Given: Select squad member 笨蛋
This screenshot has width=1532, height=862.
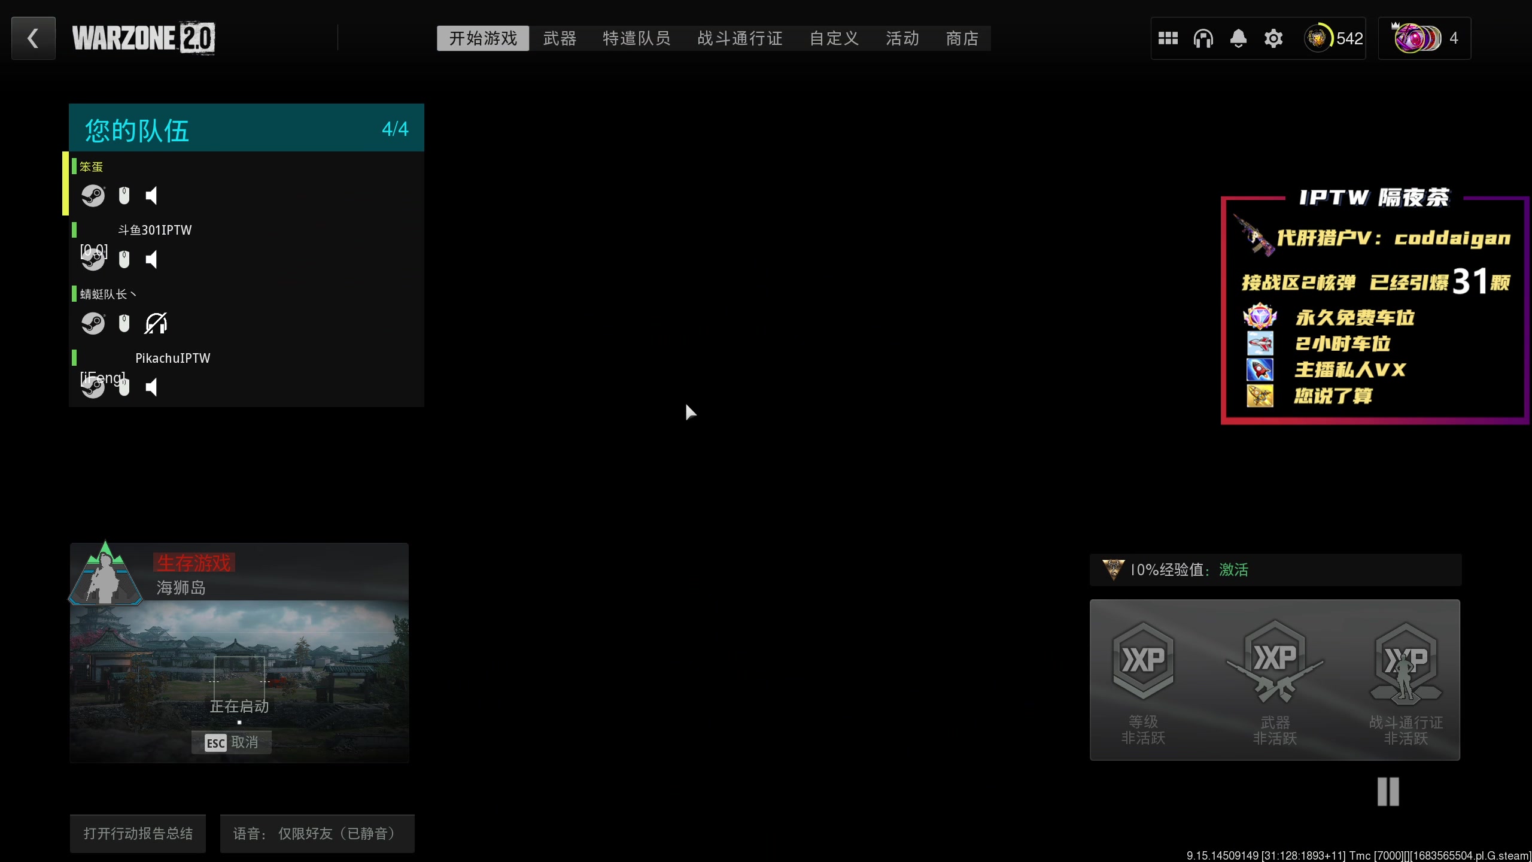Looking at the screenshot, I should coord(247,183).
